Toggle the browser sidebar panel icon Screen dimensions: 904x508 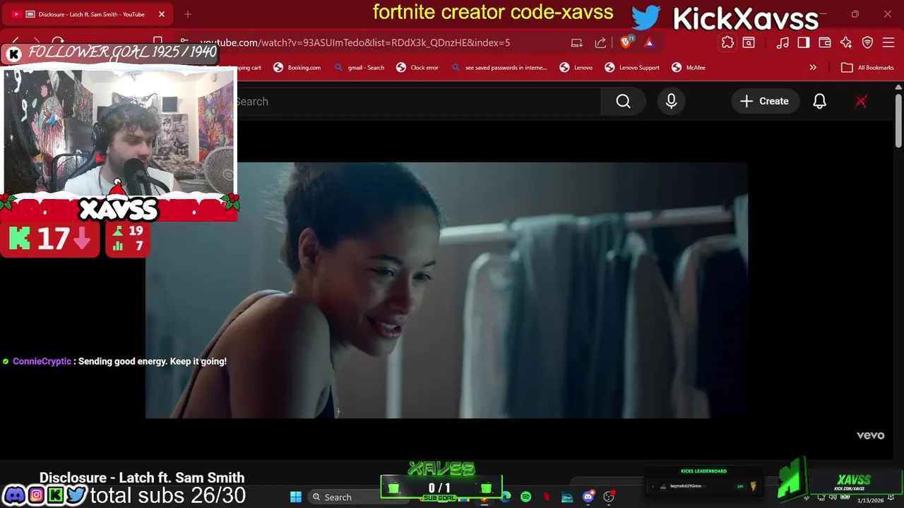804,42
